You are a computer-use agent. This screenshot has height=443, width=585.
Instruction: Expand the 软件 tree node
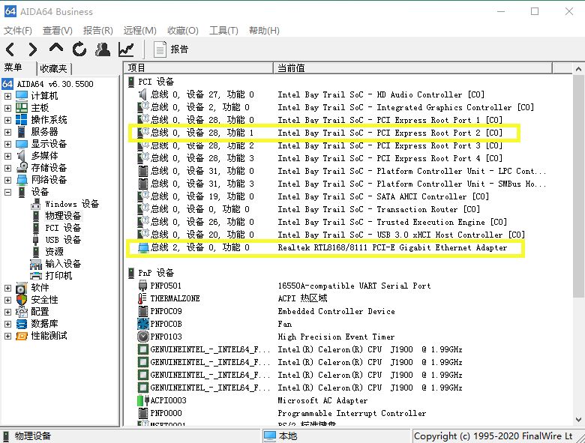pos(7,288)
